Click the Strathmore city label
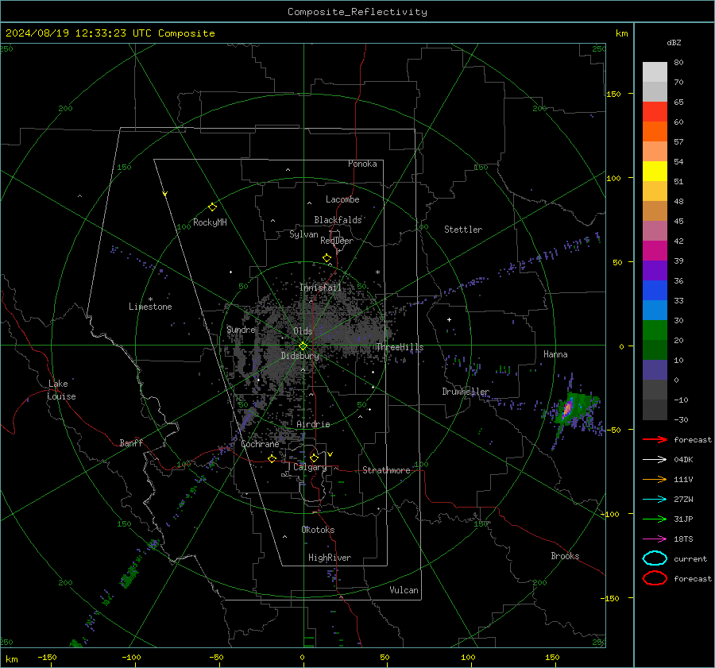This screenshot has width=715, height=668. [x=387, y=470]
